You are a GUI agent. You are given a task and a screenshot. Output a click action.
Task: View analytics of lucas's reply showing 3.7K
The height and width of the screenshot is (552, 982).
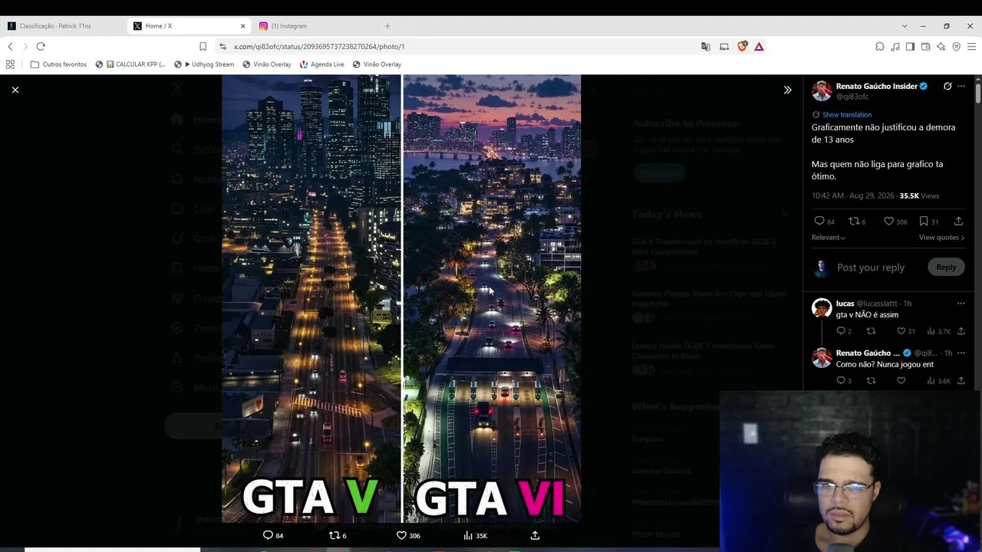(938, 331)
